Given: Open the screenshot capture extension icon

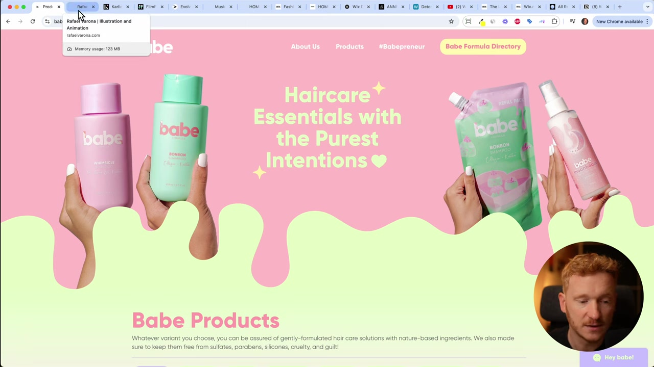Looking at the screenshot, I should (x=468, y=21).
